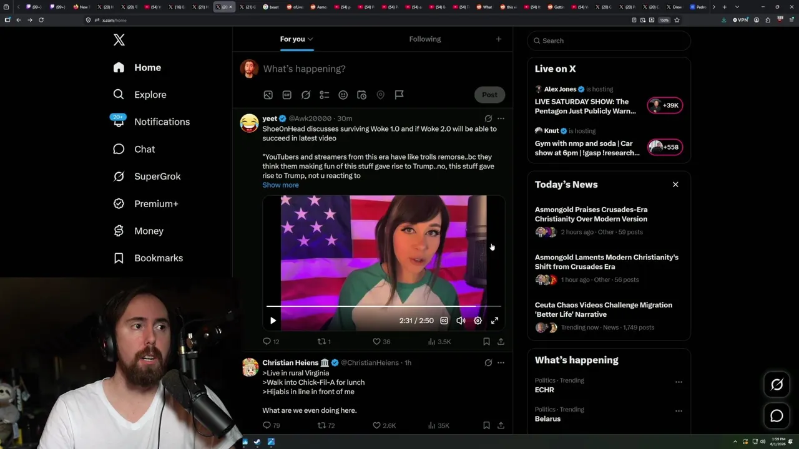Ask Grok to explain yeet's post
This screenshot has width=799, height=449.
[x=488, y=118]
